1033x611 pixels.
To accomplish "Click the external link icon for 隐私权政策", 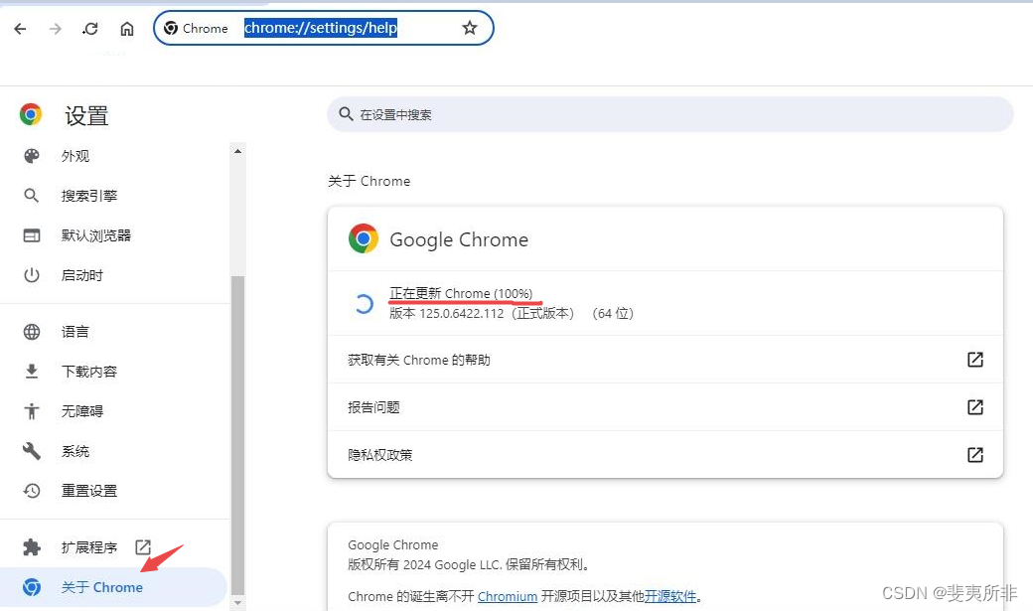I will [975, 455].
